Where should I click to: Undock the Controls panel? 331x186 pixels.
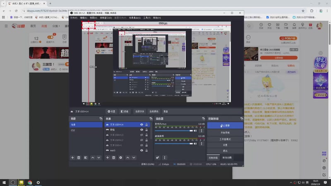pos(242,119)
